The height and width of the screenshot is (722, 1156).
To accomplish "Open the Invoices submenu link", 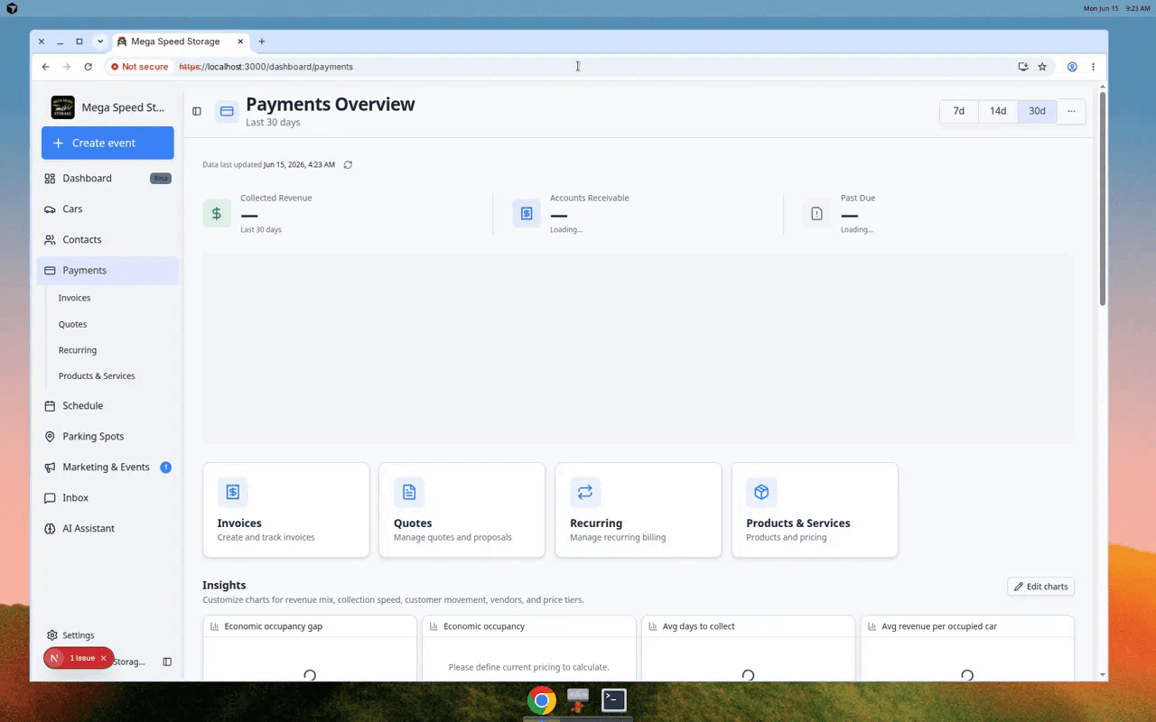I will [74, 298].
